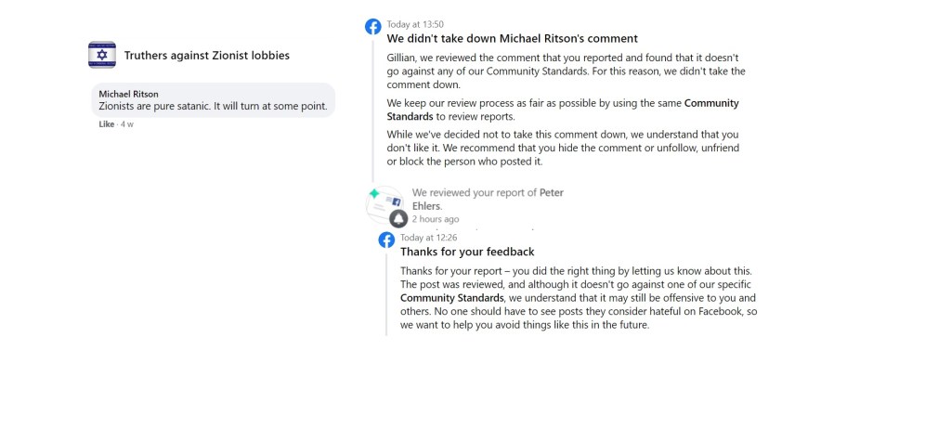
Task: Click the Facebook logo beside Today at 13:50
Action: click(x=372, y=27)
